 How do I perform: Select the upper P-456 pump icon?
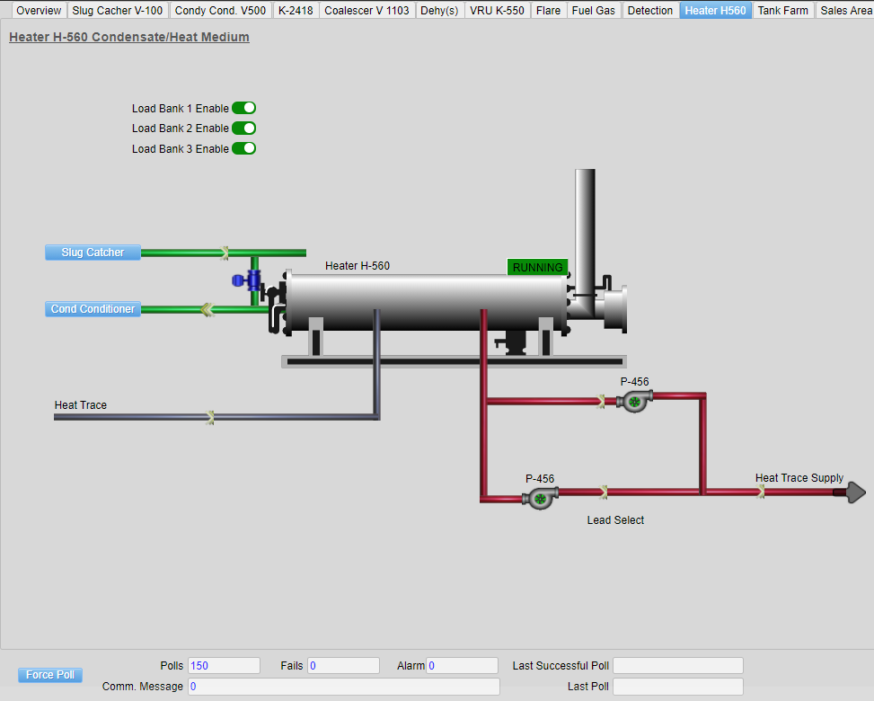[x=634, y=401]
